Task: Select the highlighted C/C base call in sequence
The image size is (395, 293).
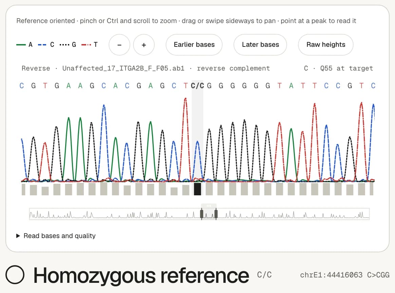Action: coord(197,86)
